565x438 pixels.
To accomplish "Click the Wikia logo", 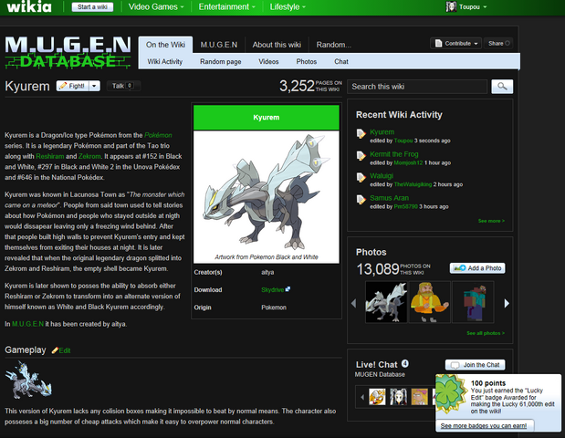I will [x=29, y=6].
